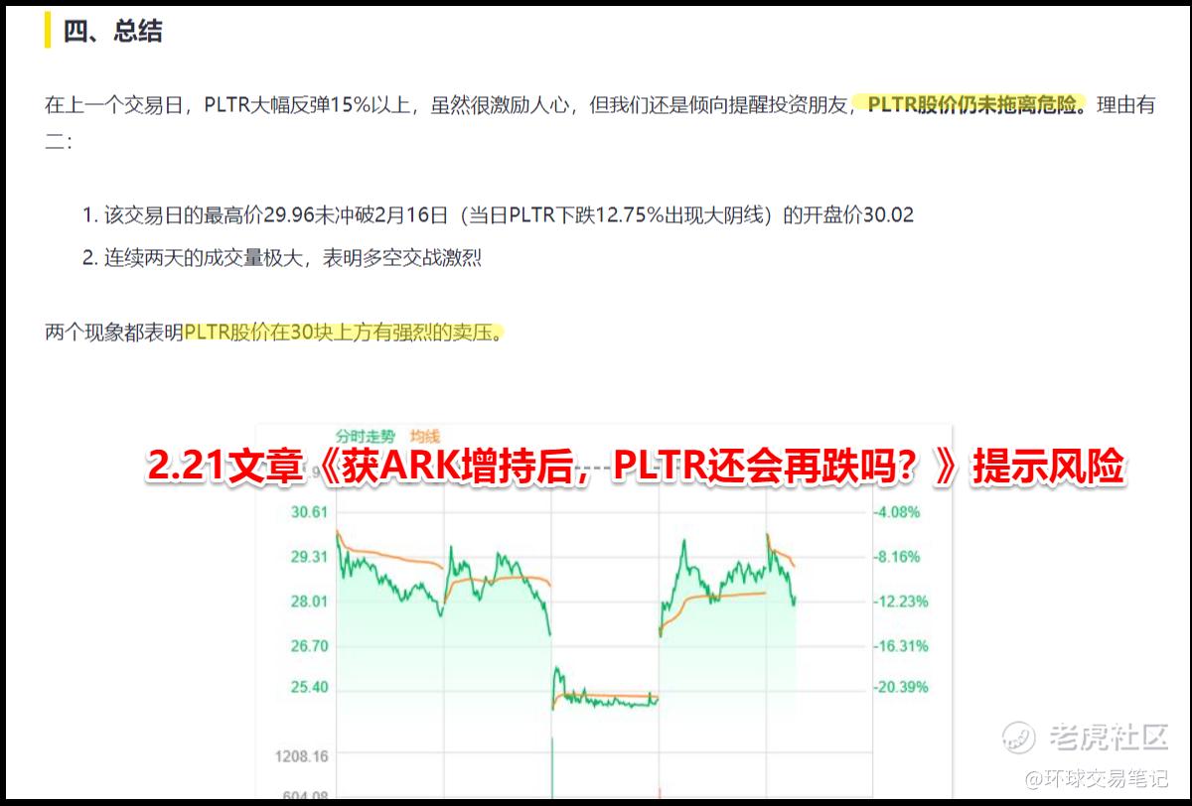Click the 25.40 price axis label

[x=307, y=687]
